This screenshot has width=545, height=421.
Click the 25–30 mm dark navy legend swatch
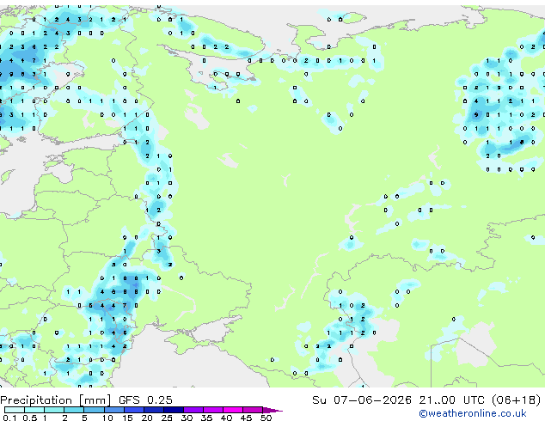coord(174,410)
